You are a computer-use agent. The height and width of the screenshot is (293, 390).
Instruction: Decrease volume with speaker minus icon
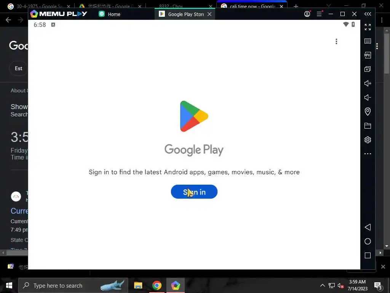click(x=368, y=97)
